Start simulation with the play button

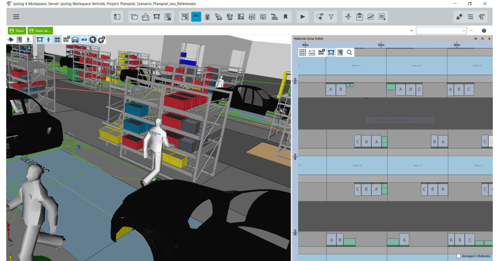pyautogui.click(x=303, y=17)
